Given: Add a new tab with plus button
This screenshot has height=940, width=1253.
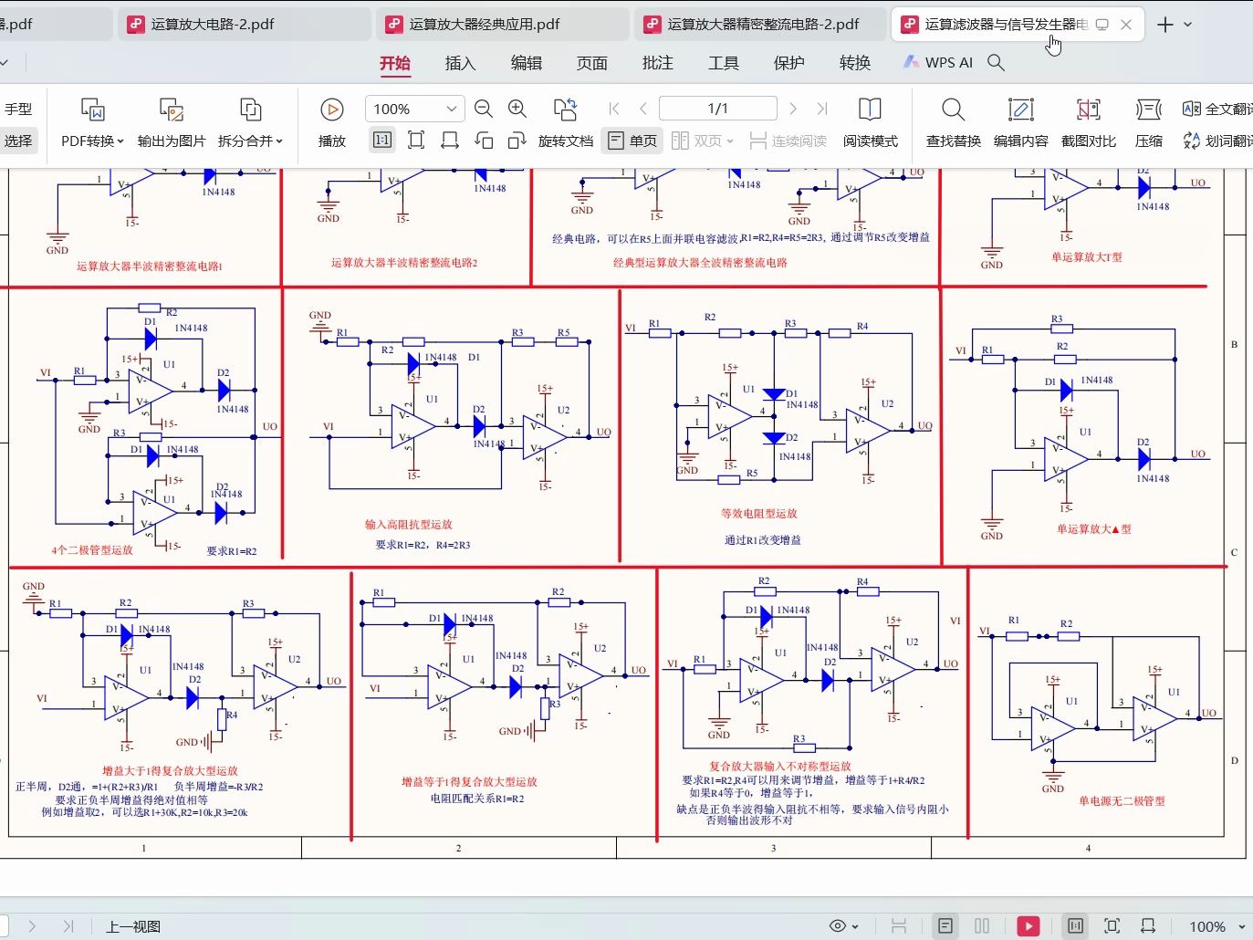Looking at the screenshot, I should 1165,25.
